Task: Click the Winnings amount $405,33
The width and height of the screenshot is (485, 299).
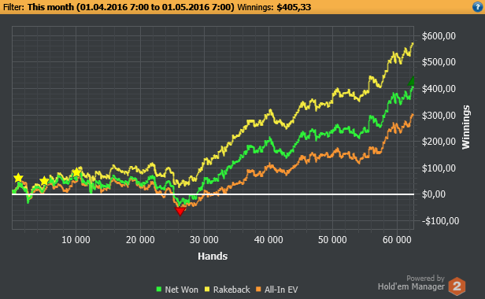Action: pos(294,7)
